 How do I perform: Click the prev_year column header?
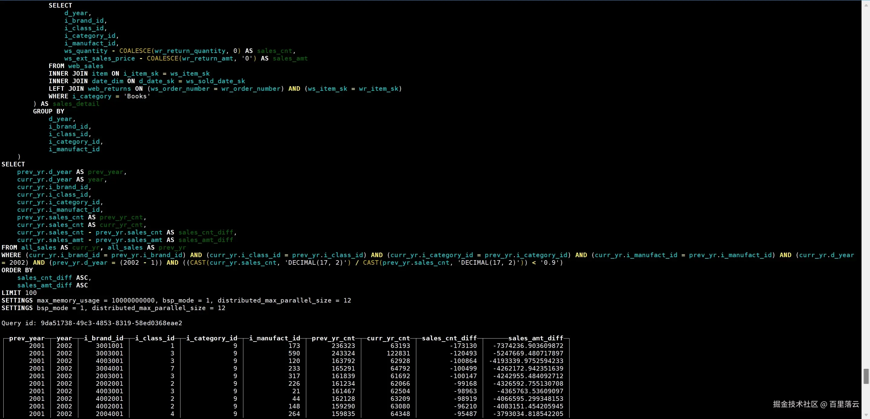[x=27, y=338]
